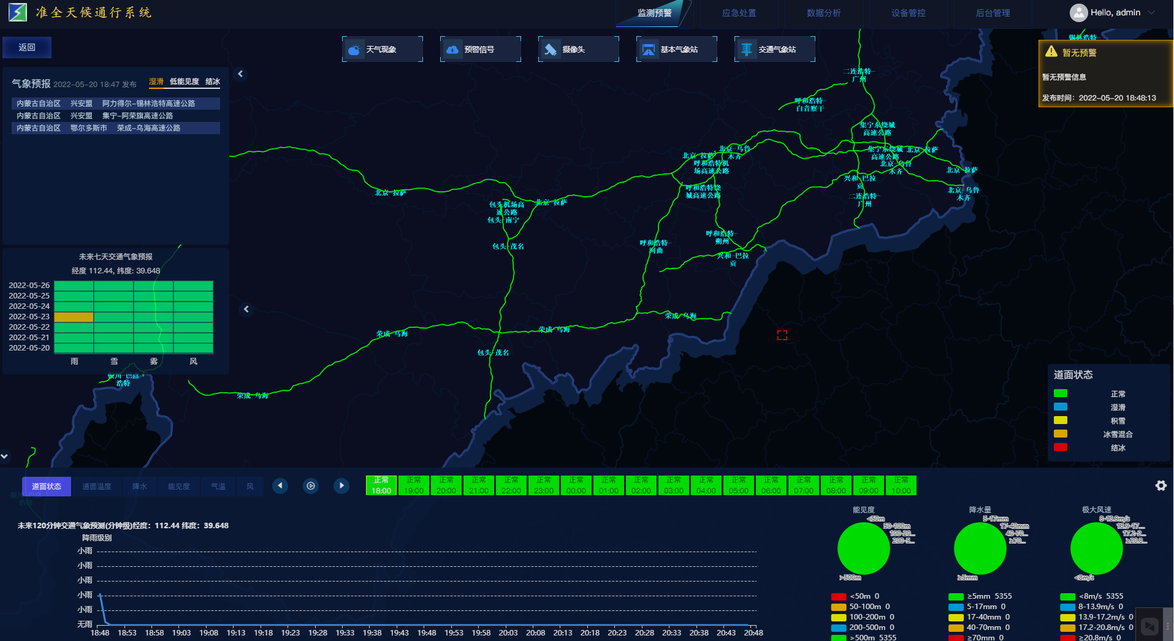Click the 交通气象站 traffic station icon
Image resolution: width=1174 pixels, height=641 pixels.
[x=746, y=50]
